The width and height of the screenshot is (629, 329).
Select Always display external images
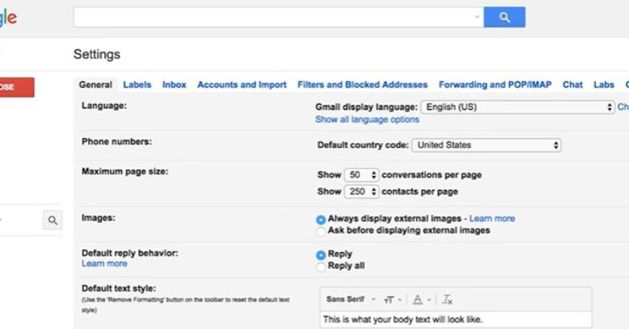(x=320, y=220)
